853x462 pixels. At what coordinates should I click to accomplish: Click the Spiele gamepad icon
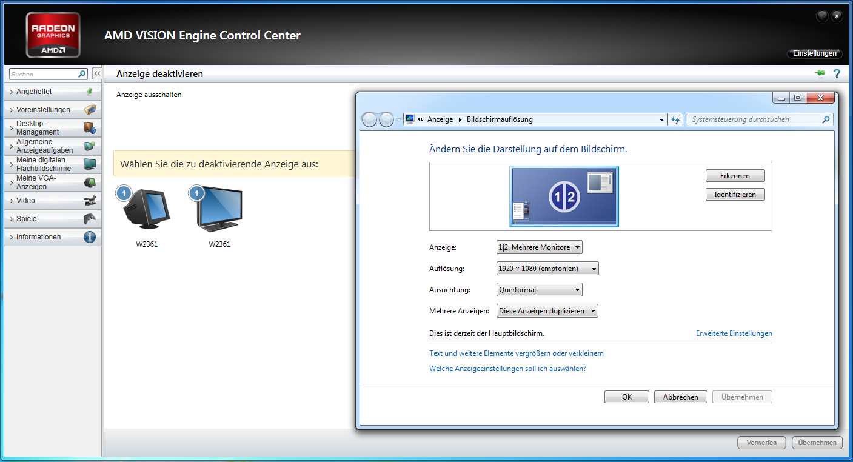pos(90,219)
